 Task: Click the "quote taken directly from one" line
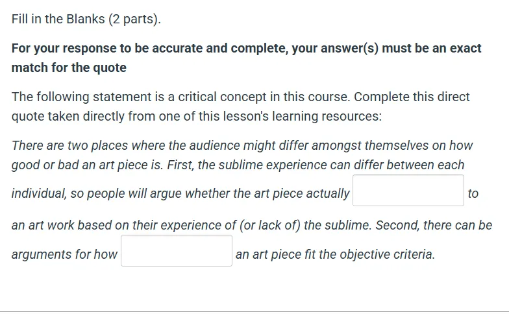197,117
